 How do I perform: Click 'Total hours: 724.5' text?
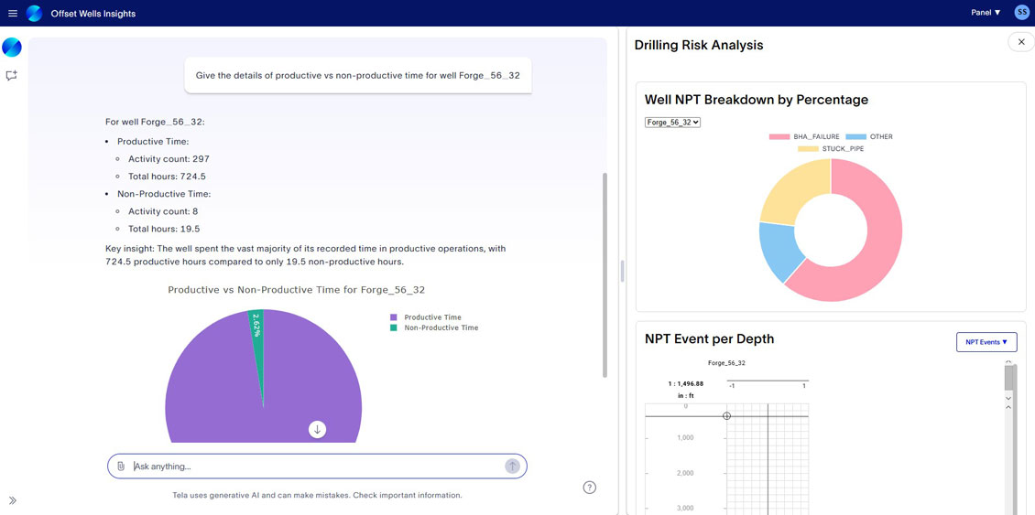point(168,176)
